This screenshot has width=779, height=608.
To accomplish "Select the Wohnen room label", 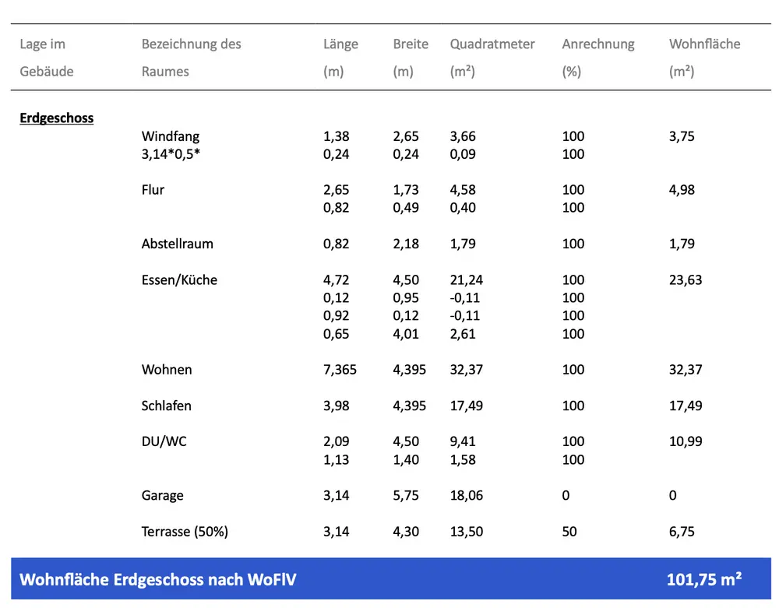I will [x=166, y=370].
